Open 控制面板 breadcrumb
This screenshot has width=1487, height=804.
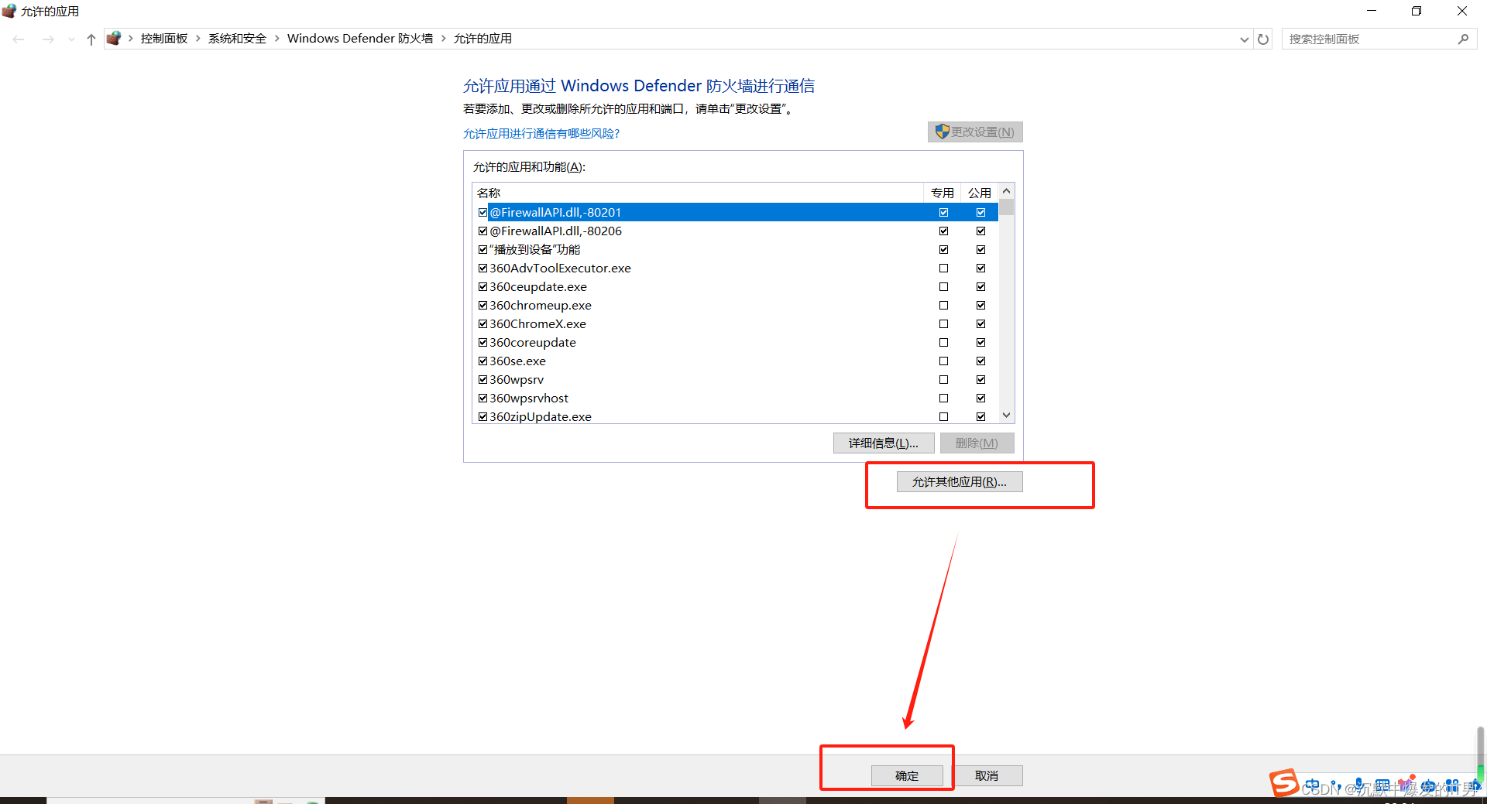[164, 39]
